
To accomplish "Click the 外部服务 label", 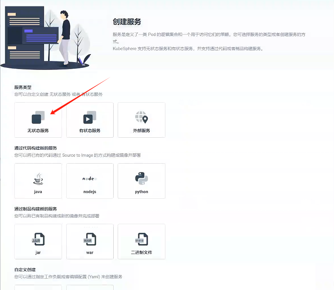I will [142, 130].
